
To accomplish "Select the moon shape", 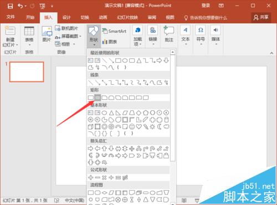I will (160, 127).
